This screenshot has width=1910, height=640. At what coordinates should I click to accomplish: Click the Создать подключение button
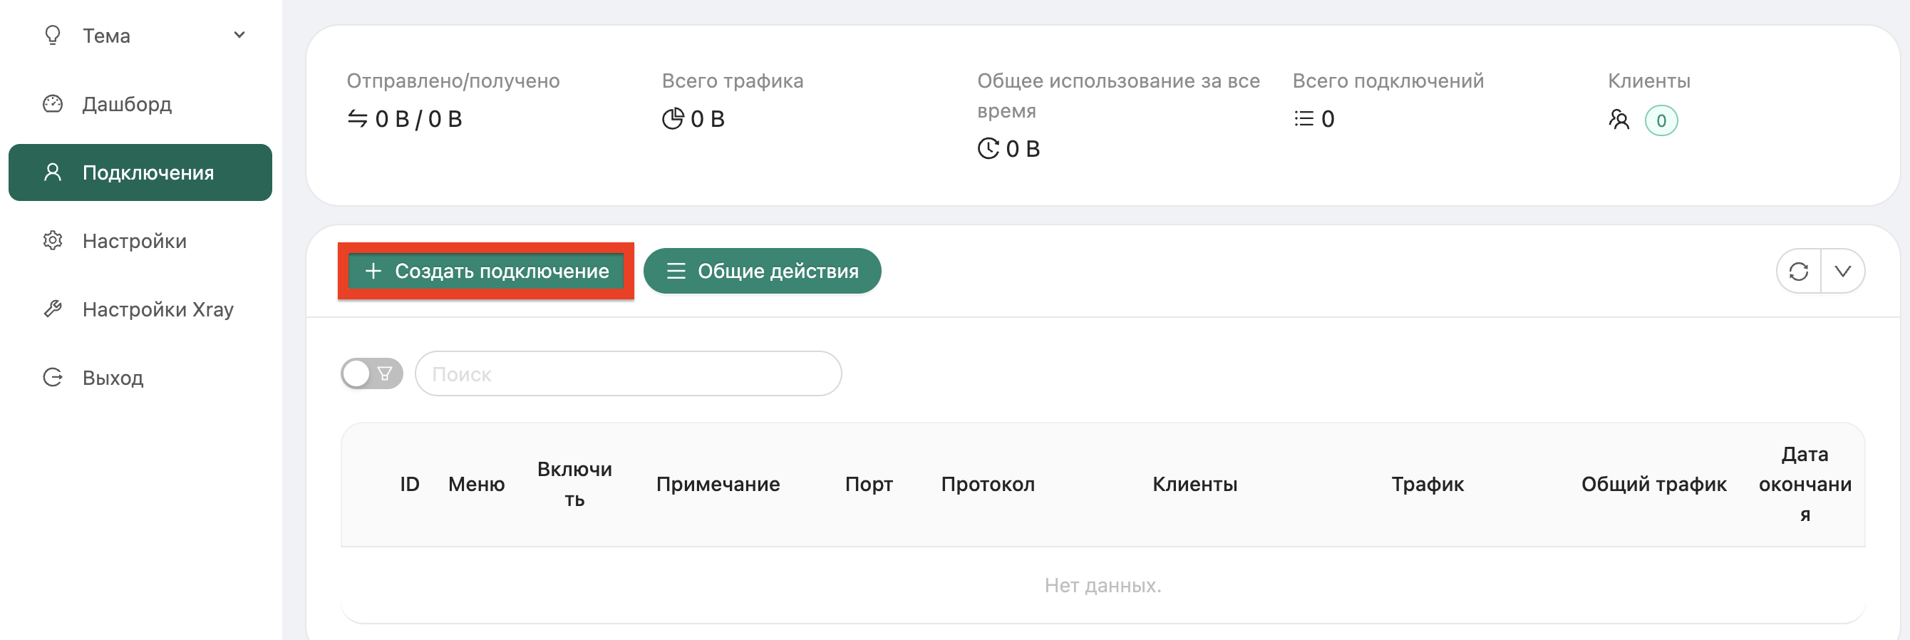click(x=486, y=271)
